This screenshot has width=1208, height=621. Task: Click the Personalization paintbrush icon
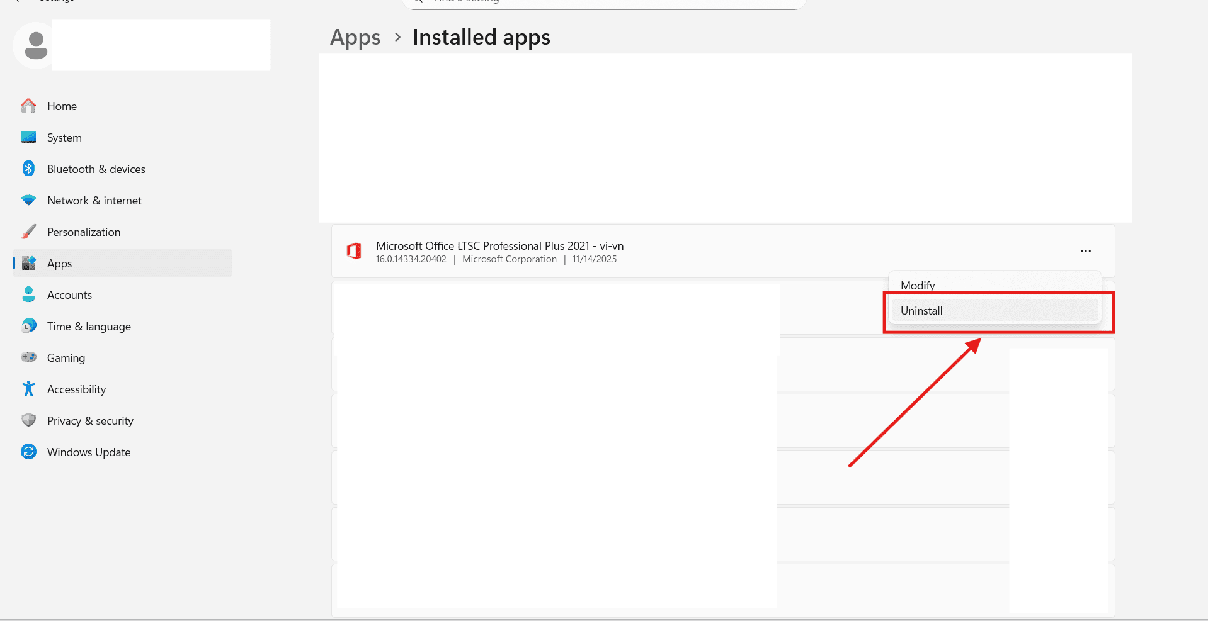tap(28, 232)
